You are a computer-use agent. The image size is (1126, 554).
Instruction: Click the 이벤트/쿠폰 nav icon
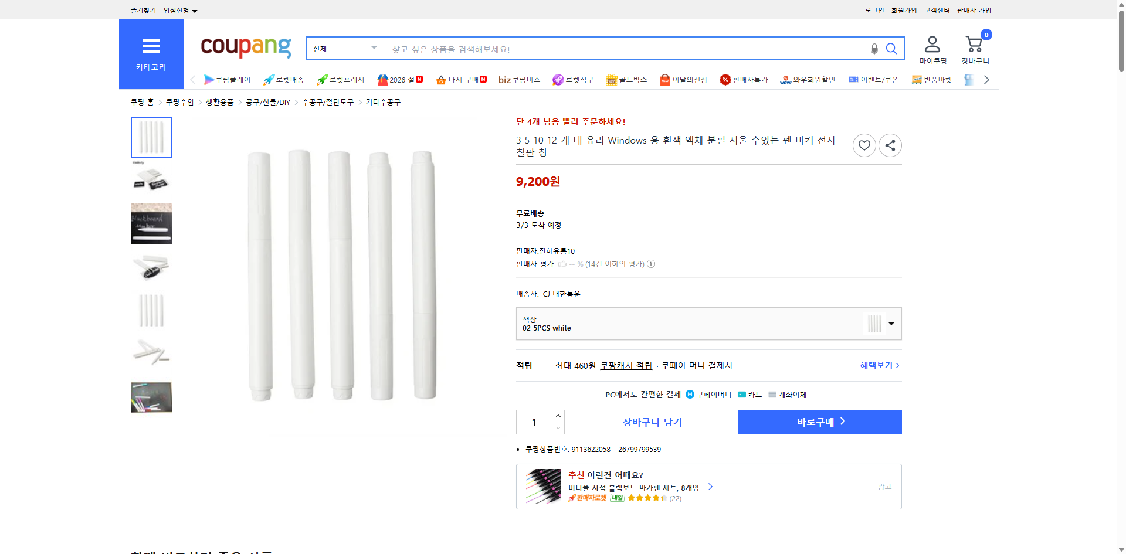(873, 79)
